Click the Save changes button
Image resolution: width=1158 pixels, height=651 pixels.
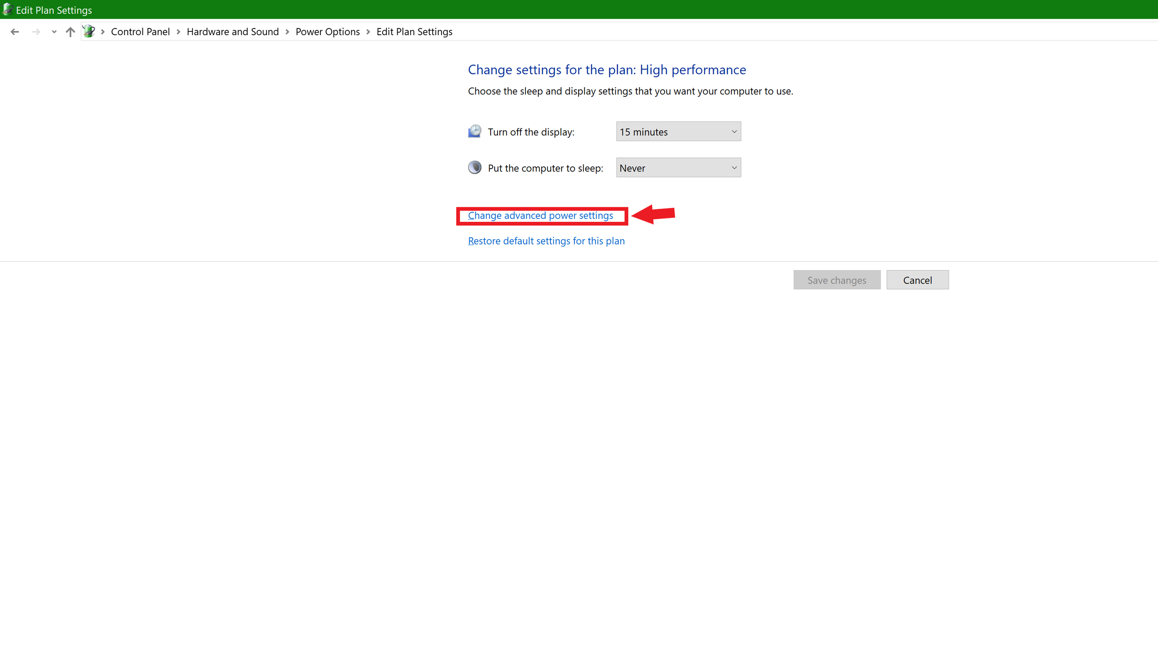point(837,280)
